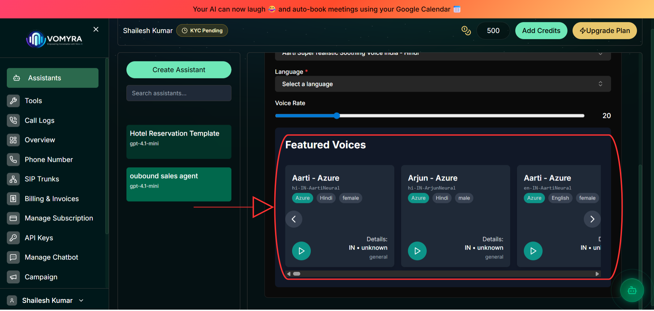Close the sidebar with the X icon
The height and width of the screenshot is (311, 654).
pos(96,29)
